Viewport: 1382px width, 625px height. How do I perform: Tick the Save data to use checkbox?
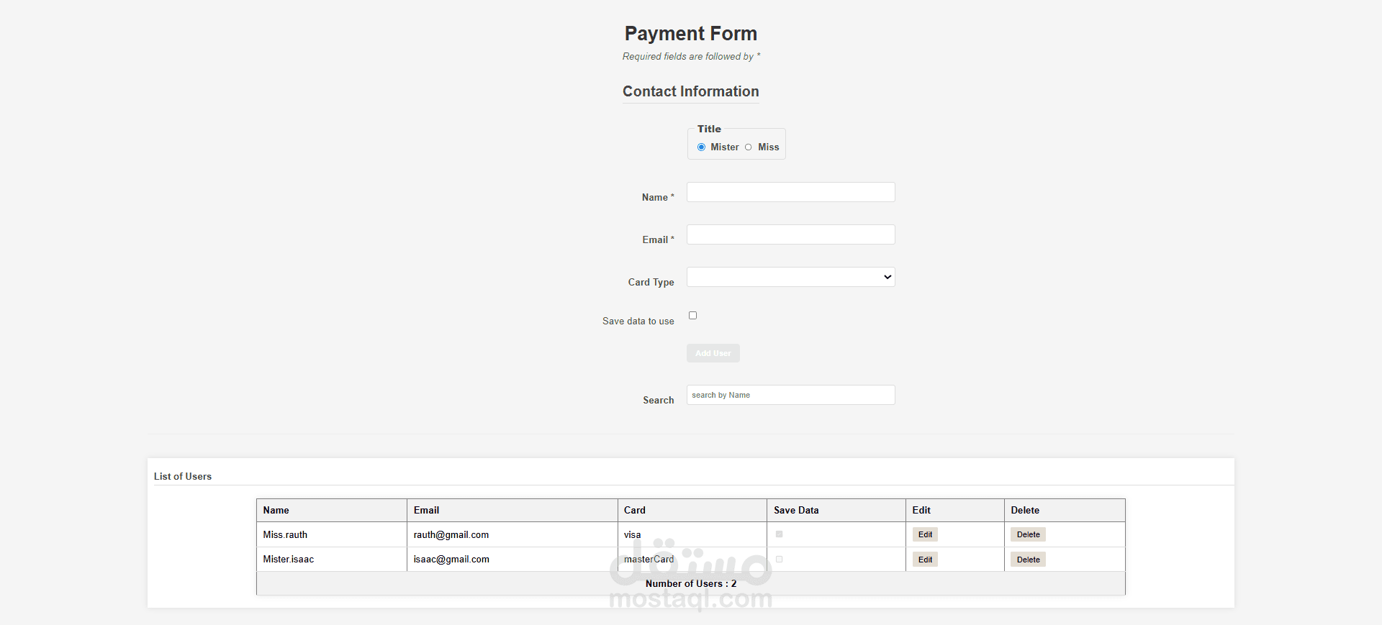coord(692,316)
